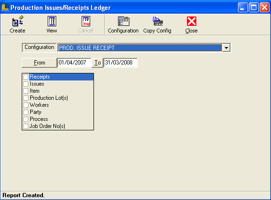Enable the Issues checkbox

pos(26,84)
